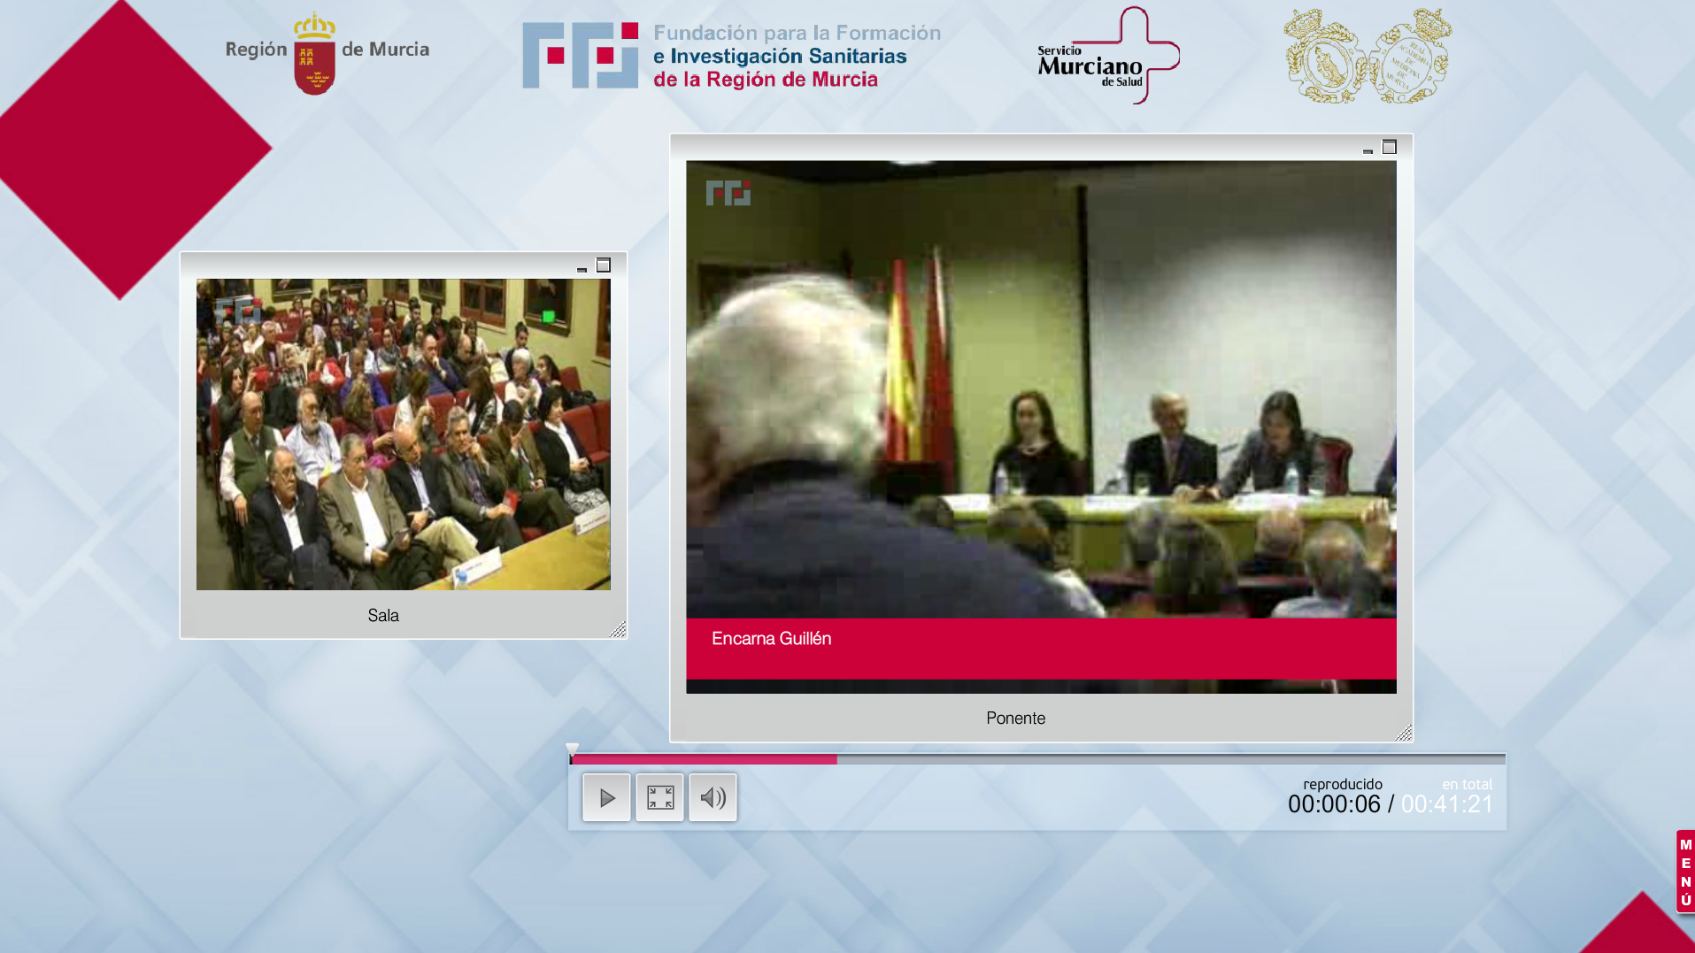The height and width of the screenshot is (953, 1695).
Task: Click the Sala panel label
Action: pyautogui.click(x=383, y=616)
